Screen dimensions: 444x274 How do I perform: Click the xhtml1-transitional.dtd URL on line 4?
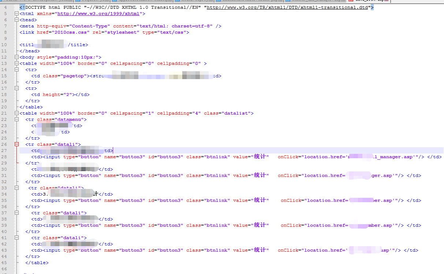tap(287, 7)
